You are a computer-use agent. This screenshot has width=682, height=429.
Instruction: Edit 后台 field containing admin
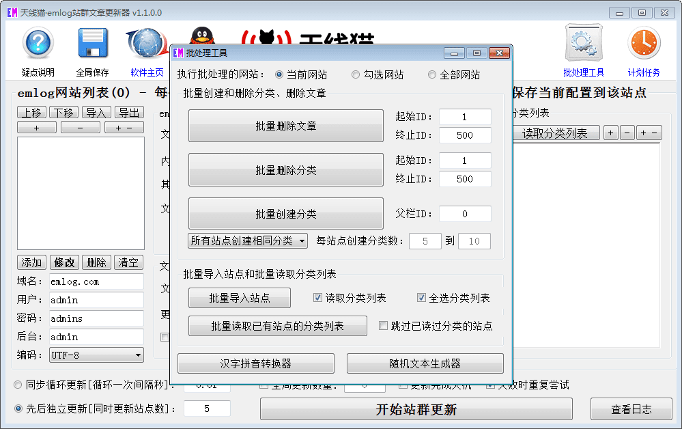[96, 337]
